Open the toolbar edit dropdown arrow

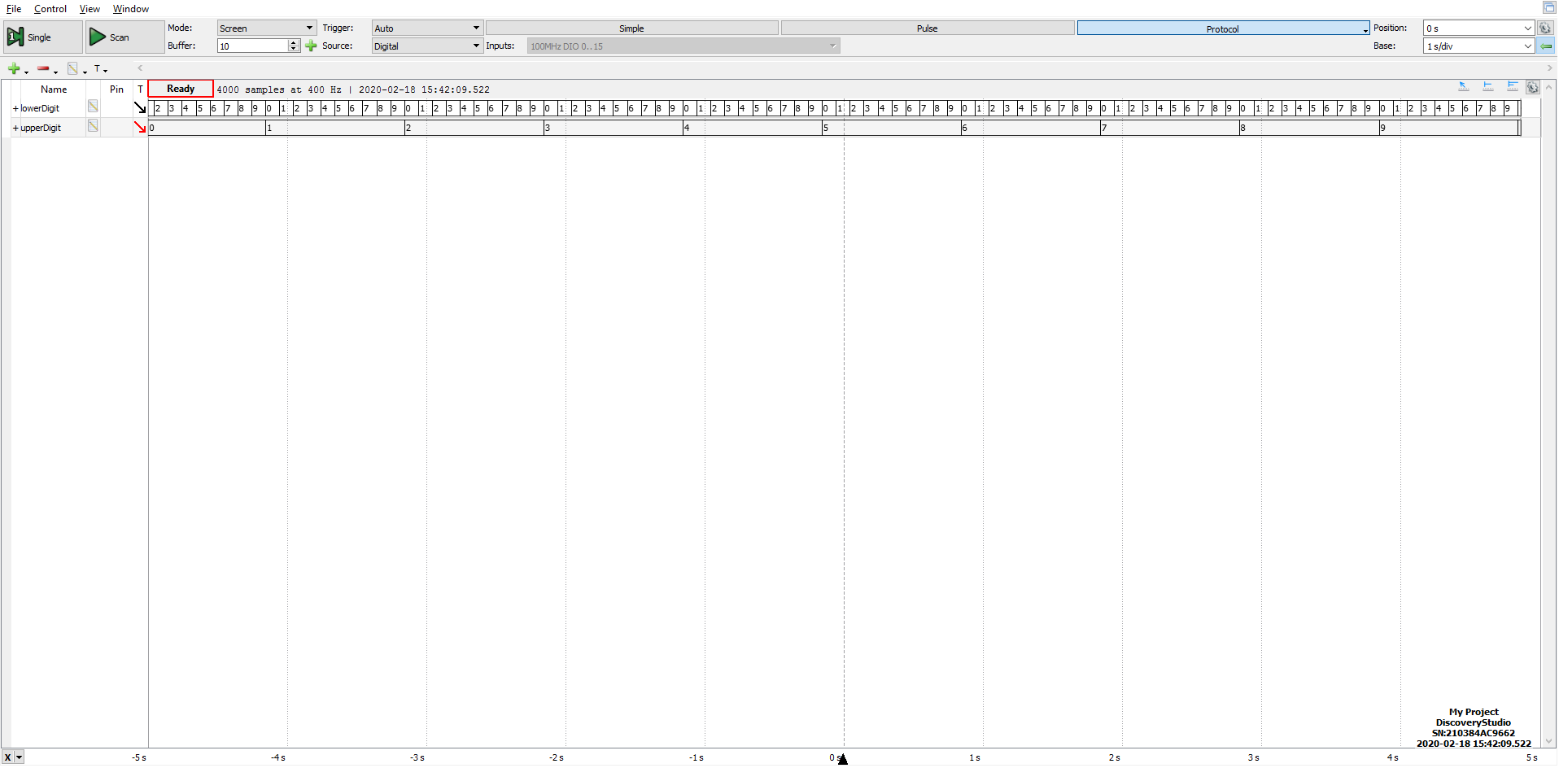coord(85,72)
